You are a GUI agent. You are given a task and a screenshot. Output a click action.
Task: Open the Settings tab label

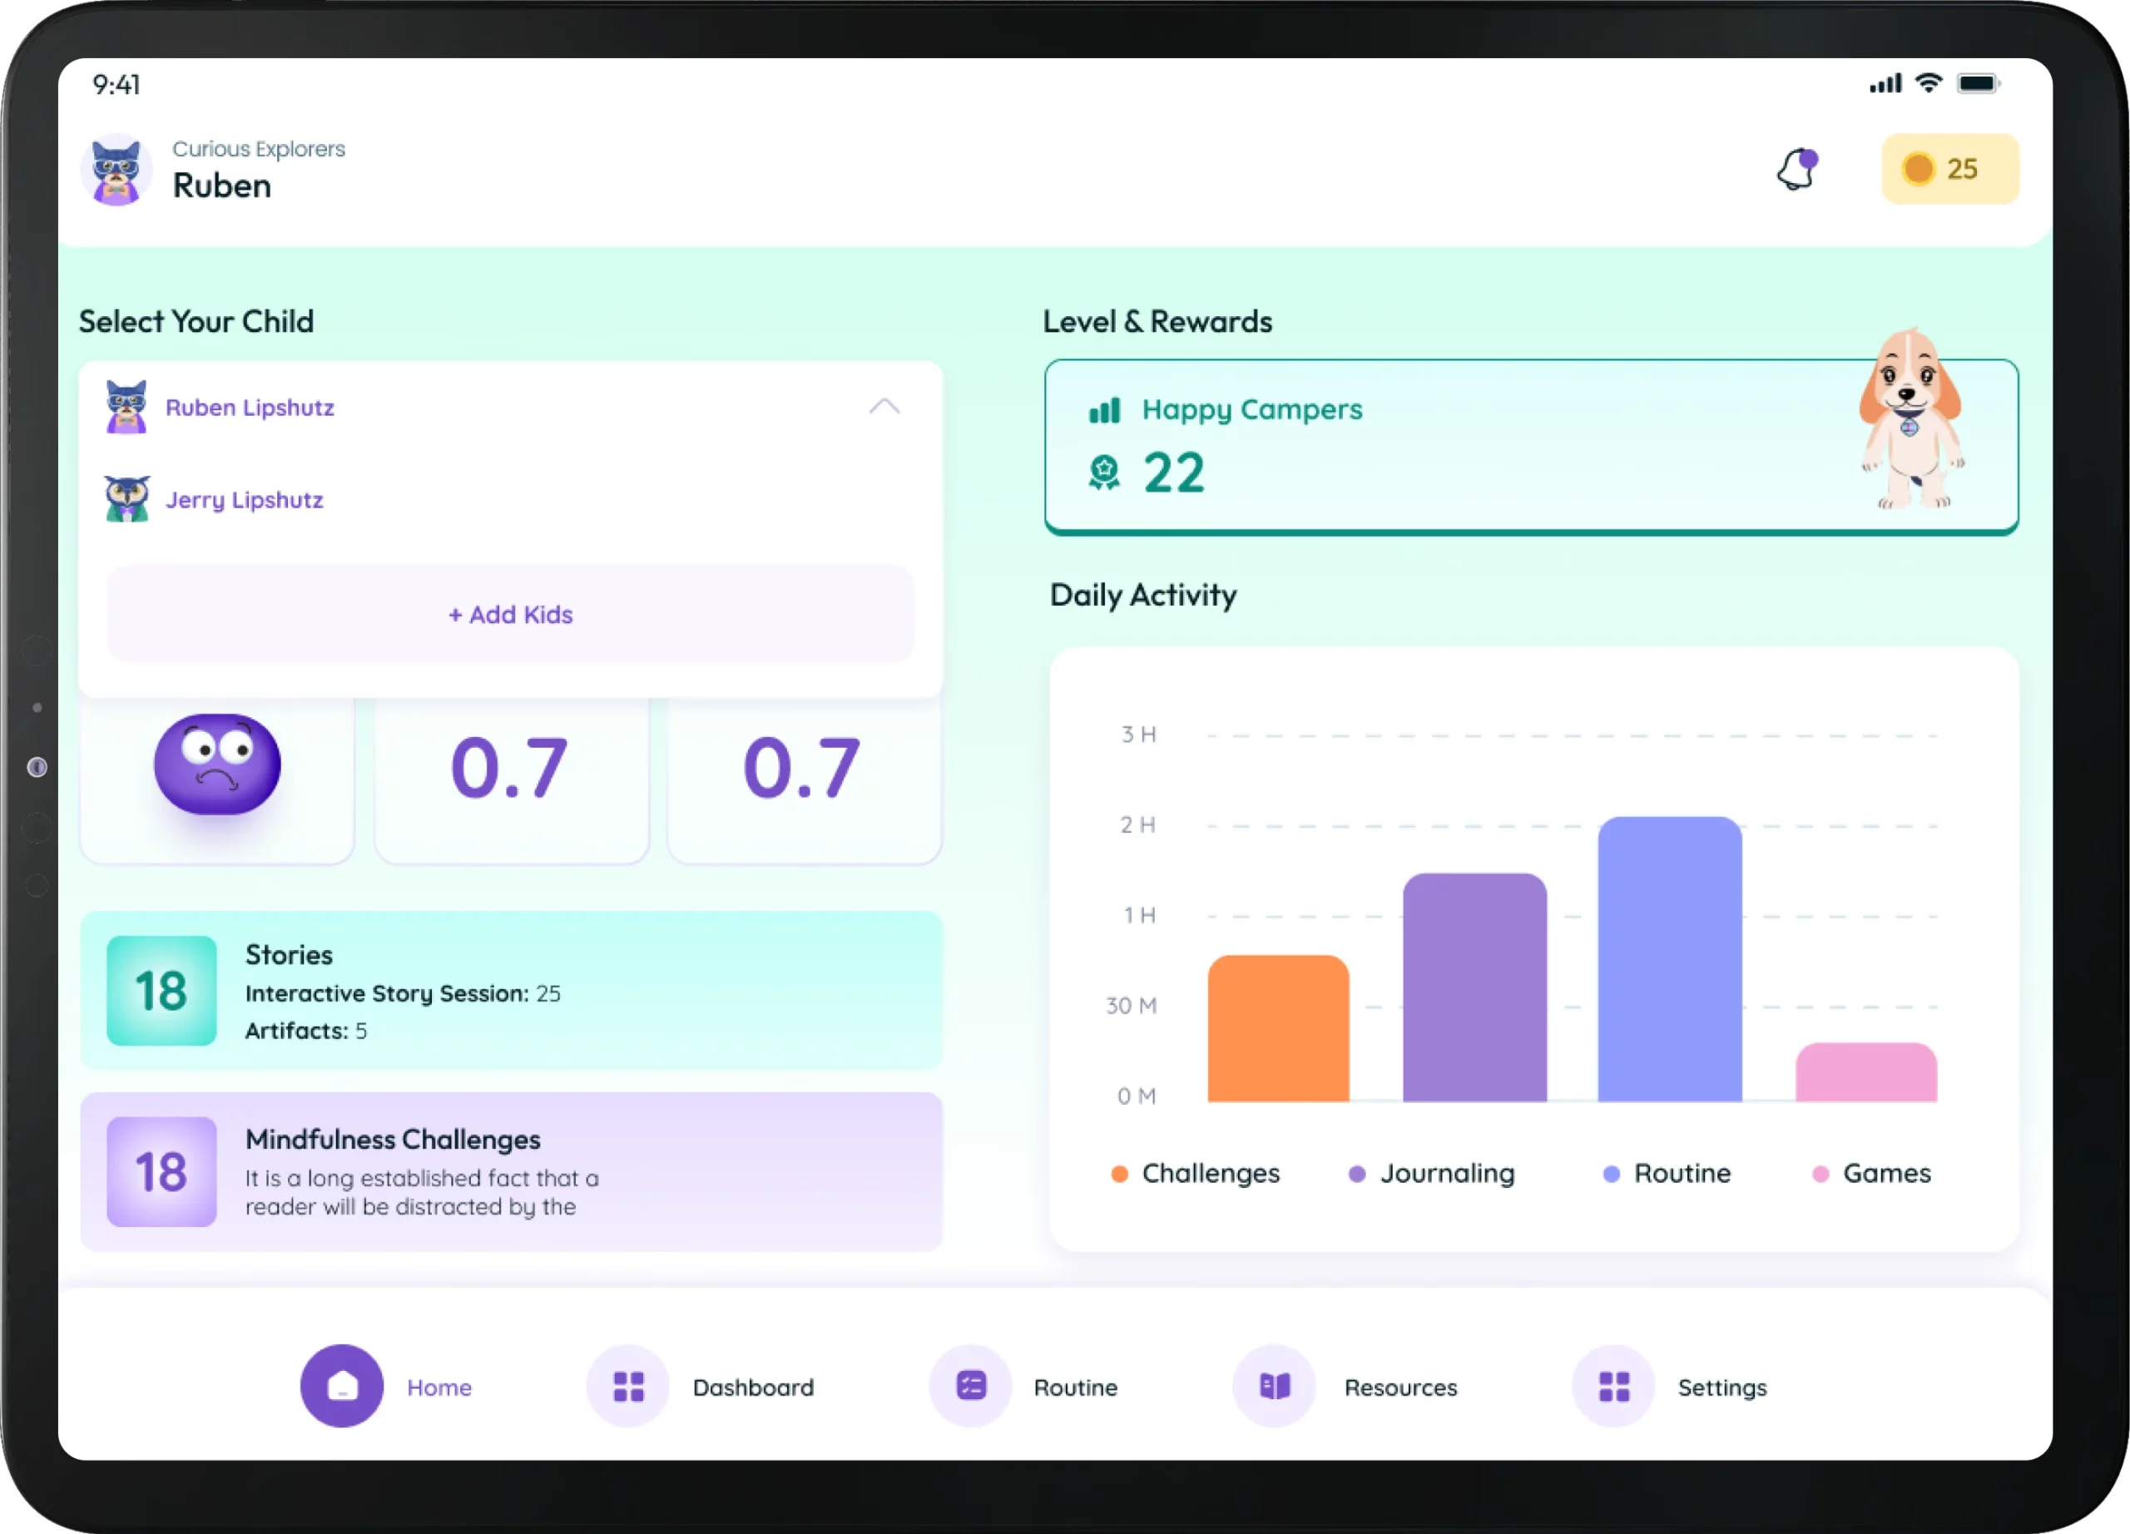click(x=1722, y=1388)
